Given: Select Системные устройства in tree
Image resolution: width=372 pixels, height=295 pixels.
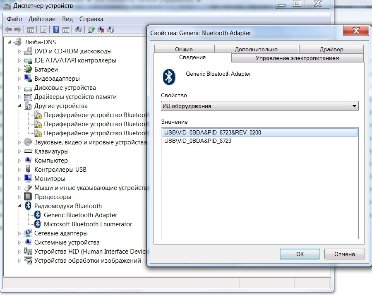Looking at the screenshot, I should [x=67, y=242].
